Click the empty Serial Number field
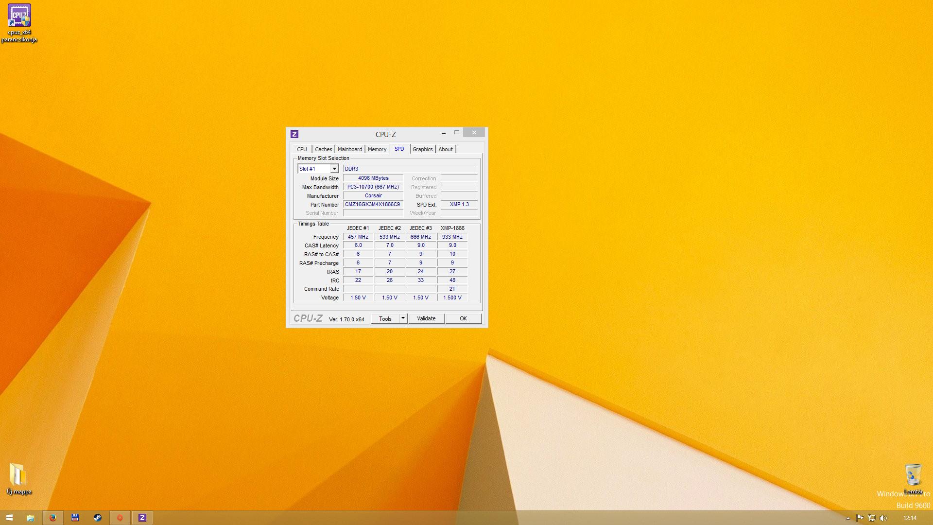933x525 pixels. pyautogui.click(x=373, y=213)
